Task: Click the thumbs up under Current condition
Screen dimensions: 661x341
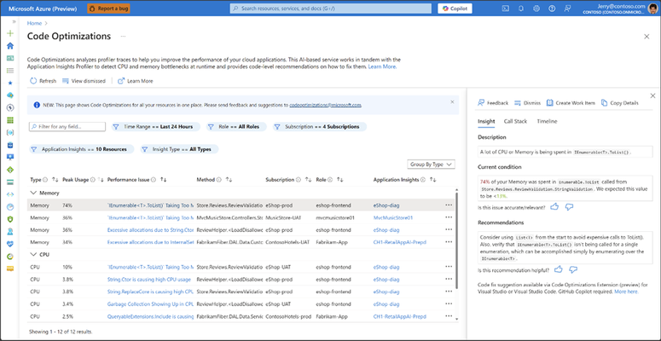Action: tap(554, 207)
